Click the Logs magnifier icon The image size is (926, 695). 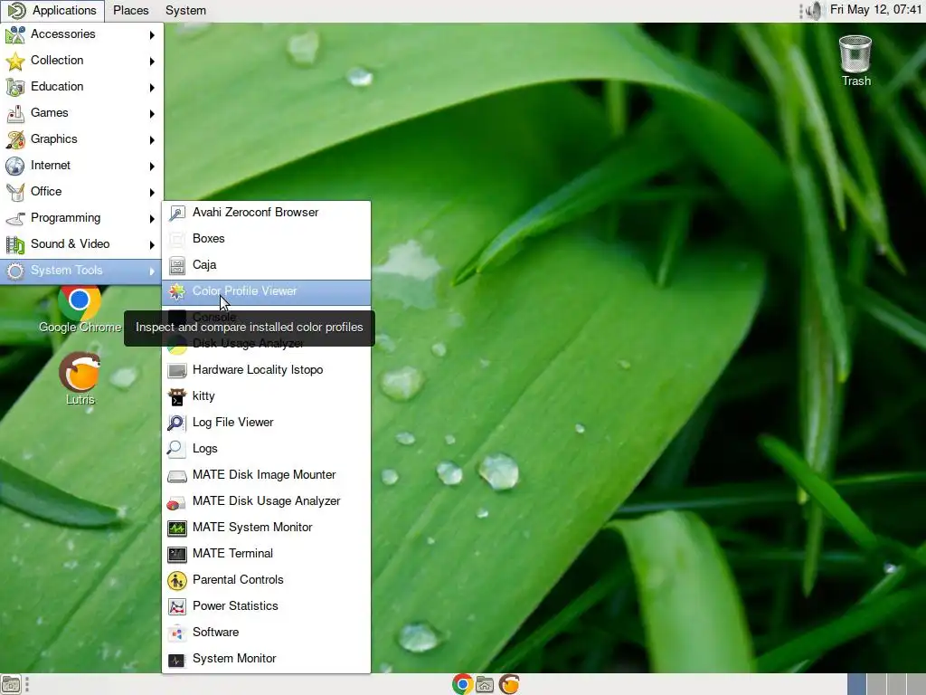click(x=176, y=449)
